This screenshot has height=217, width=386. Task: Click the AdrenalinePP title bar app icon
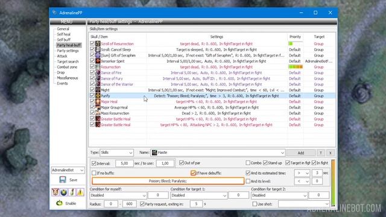55,13
